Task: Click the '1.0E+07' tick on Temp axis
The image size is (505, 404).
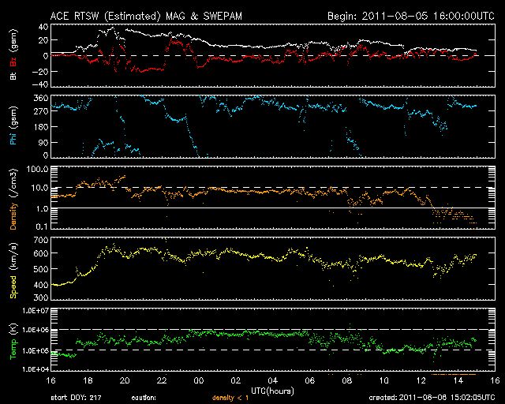Action: click(36, 311)
